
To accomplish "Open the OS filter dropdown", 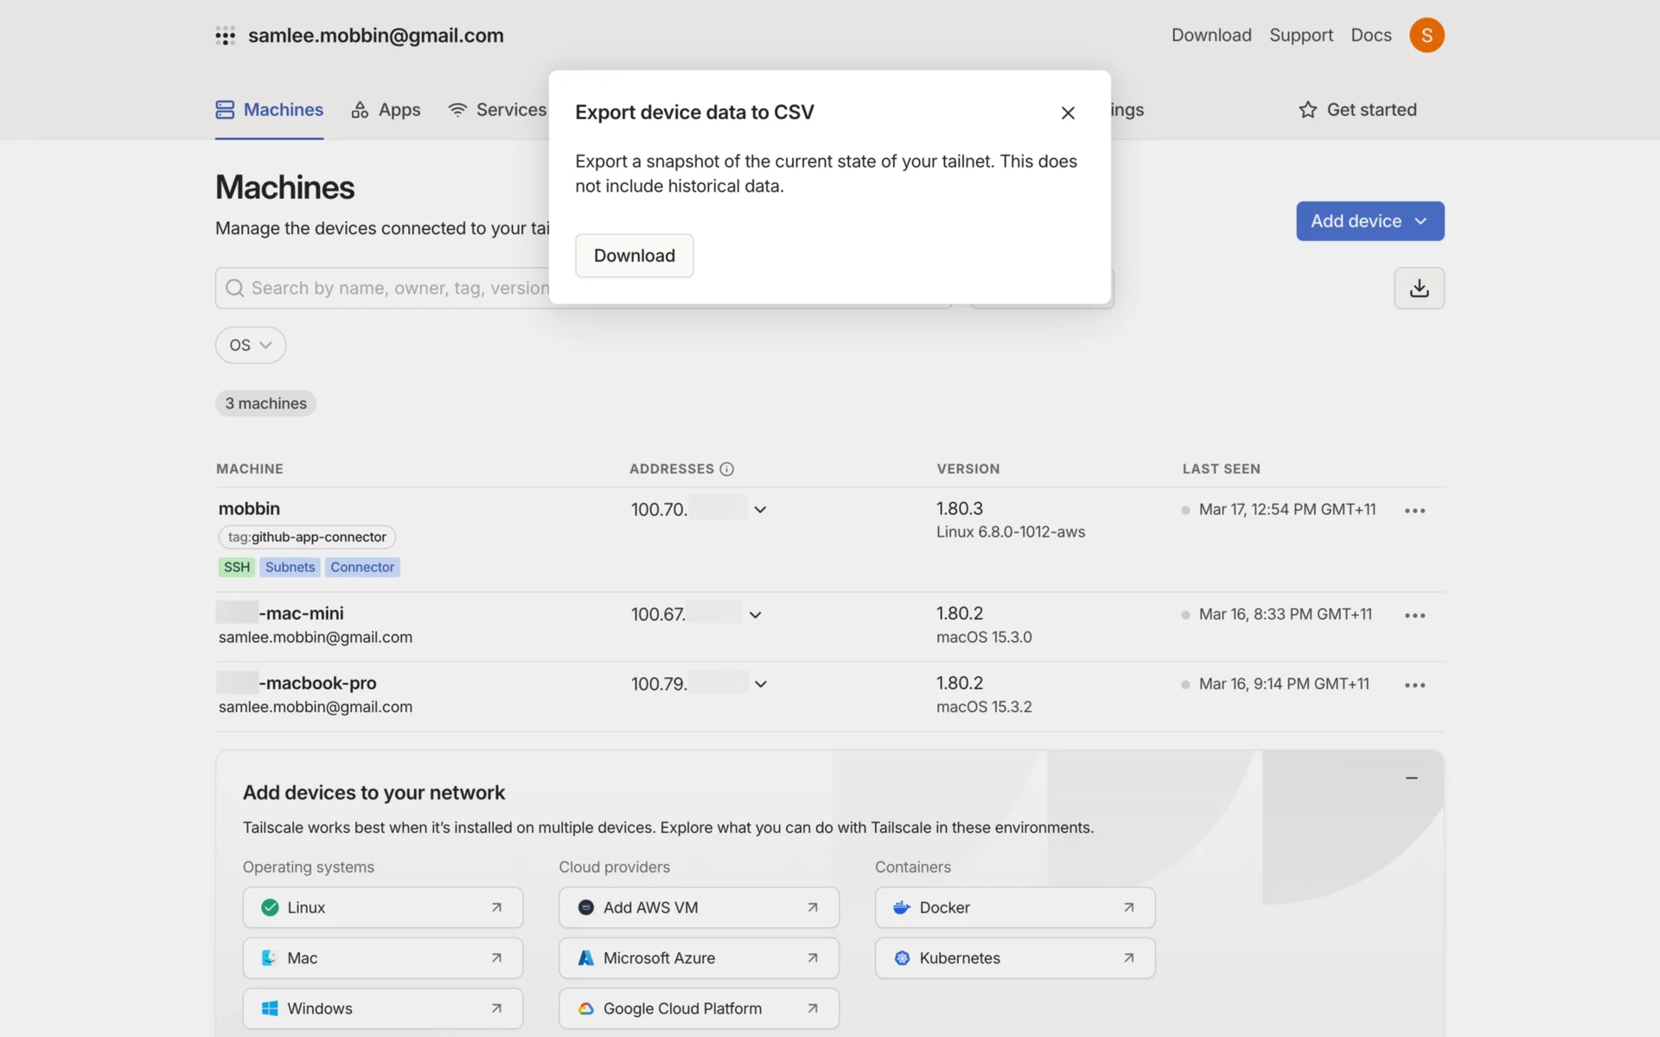I will tap(251, 345).
